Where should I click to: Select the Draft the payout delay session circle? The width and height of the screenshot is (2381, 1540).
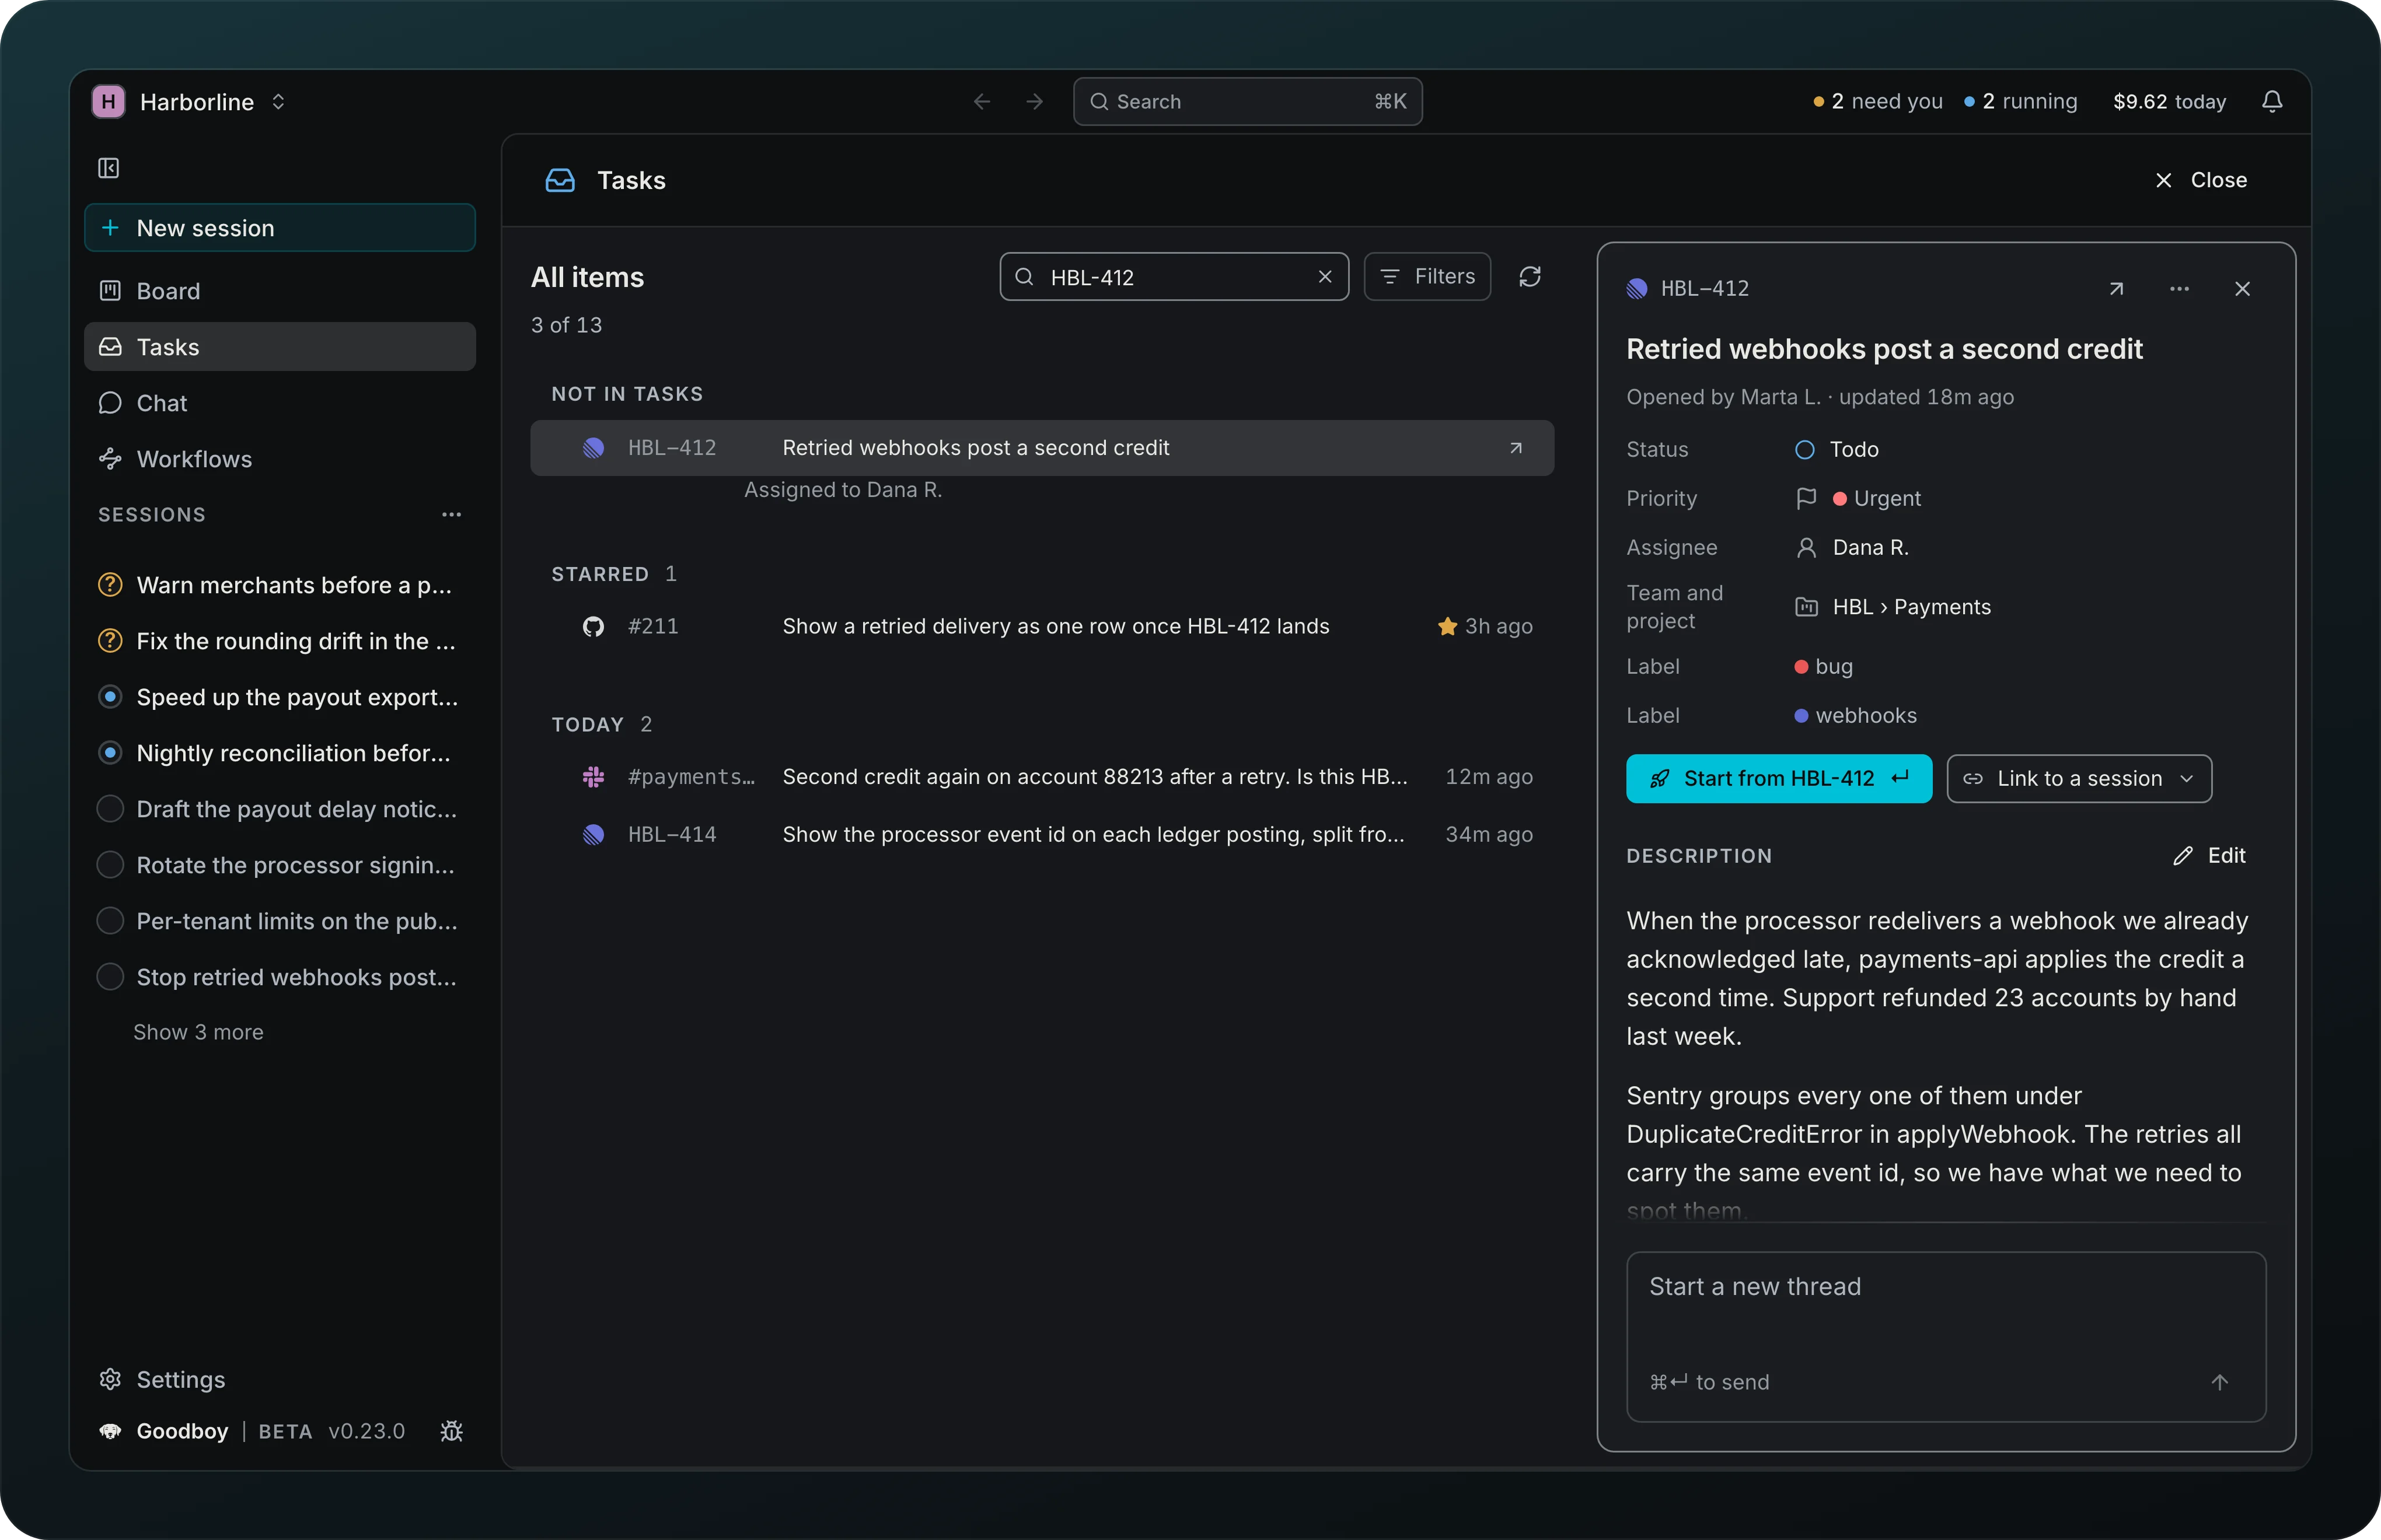[x=110, y=809]
